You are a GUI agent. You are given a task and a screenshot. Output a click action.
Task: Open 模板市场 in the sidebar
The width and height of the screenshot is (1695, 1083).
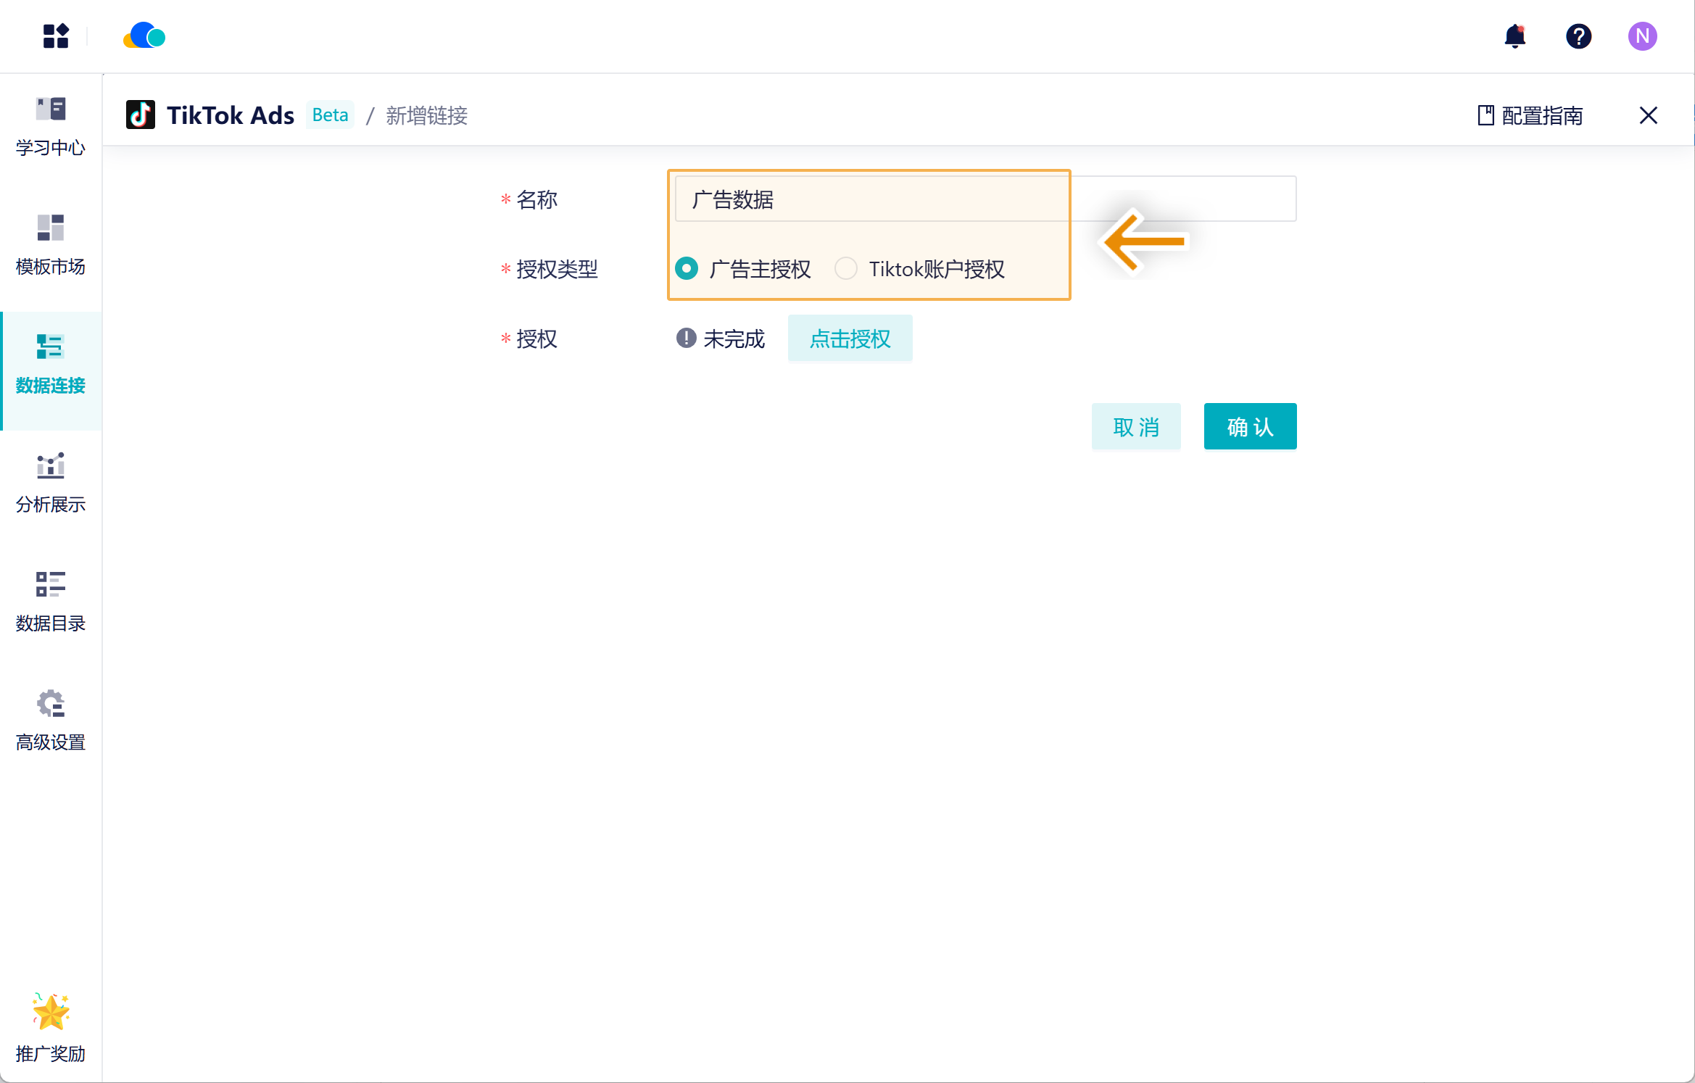pyautogui.click(x=51, y=245)
